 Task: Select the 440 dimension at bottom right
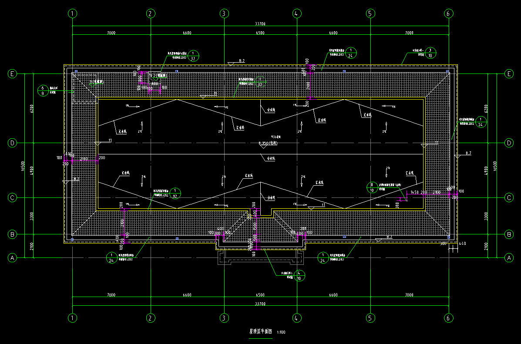click(x=462, y=244)
